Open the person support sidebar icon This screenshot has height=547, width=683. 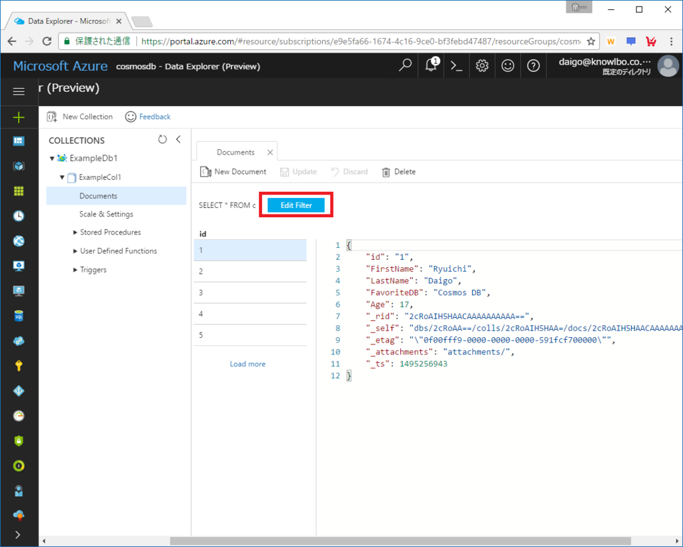pos(19,491)
